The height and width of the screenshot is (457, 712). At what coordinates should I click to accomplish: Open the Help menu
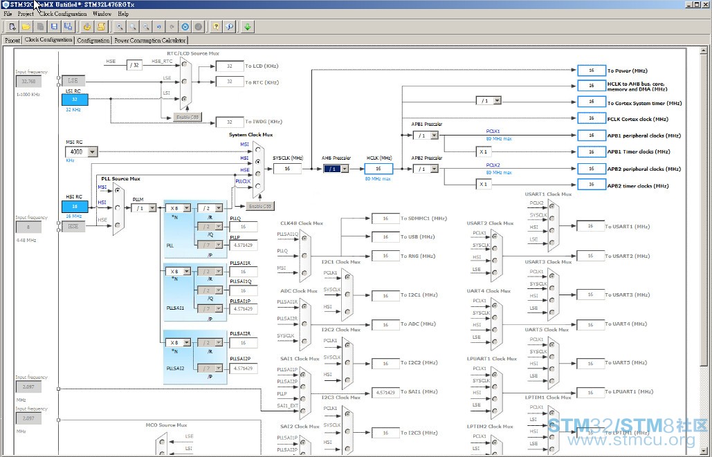[123, 14]
